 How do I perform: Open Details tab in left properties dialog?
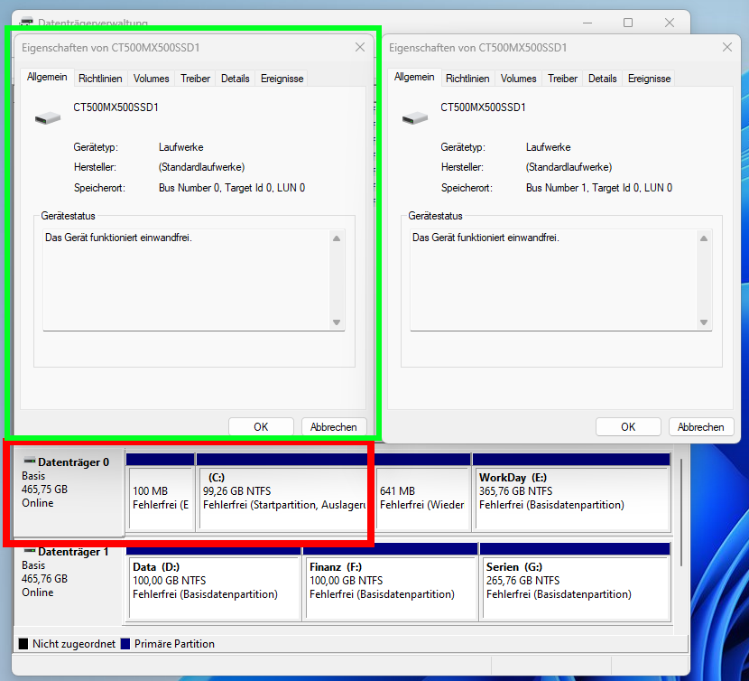[235, 79]
